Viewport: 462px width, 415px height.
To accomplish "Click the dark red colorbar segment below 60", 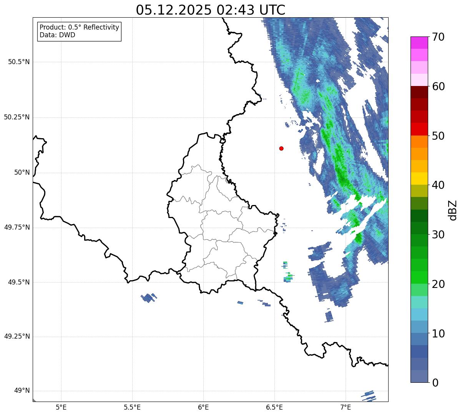I will coord(419,92).
